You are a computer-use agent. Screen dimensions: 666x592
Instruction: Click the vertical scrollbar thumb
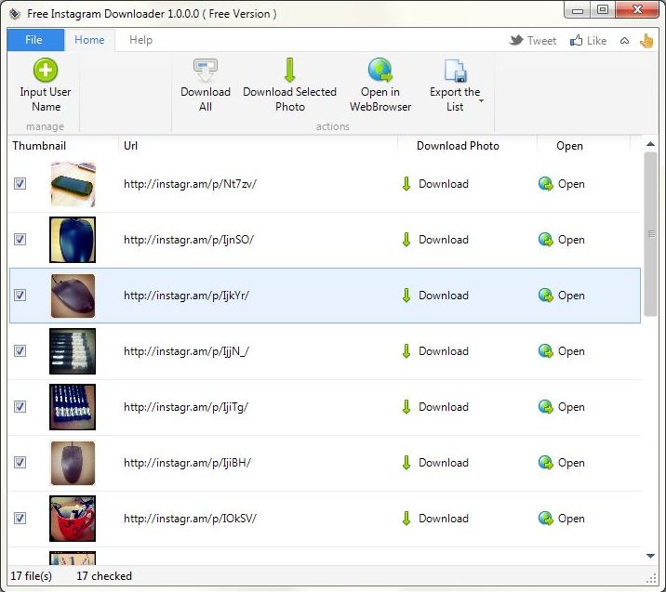(651, 234)
